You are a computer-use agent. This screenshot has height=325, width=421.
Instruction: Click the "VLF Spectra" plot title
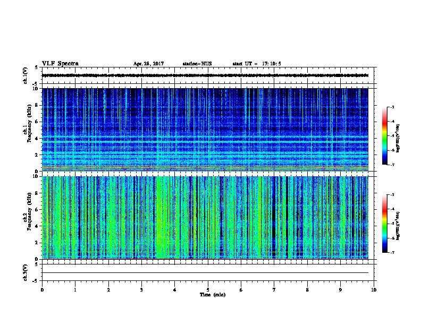[x=60, y=64]
